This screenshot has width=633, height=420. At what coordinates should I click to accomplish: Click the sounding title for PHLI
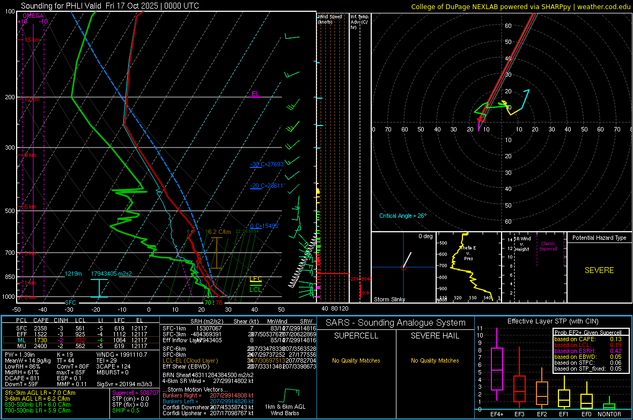110,6
